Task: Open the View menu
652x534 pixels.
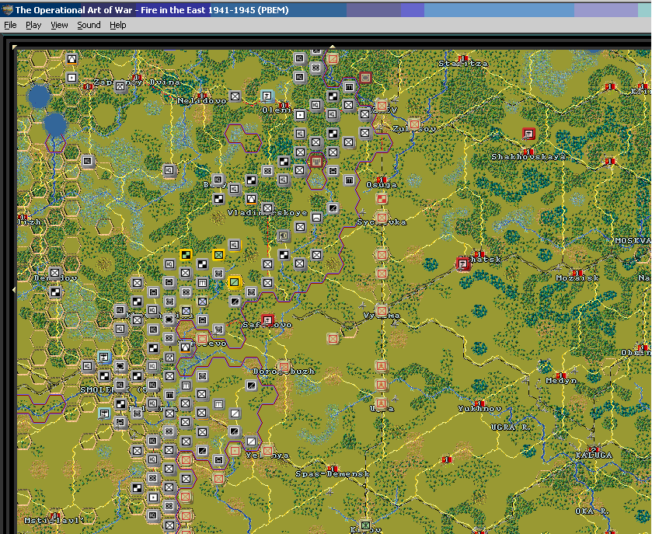Action: (59, 25)
